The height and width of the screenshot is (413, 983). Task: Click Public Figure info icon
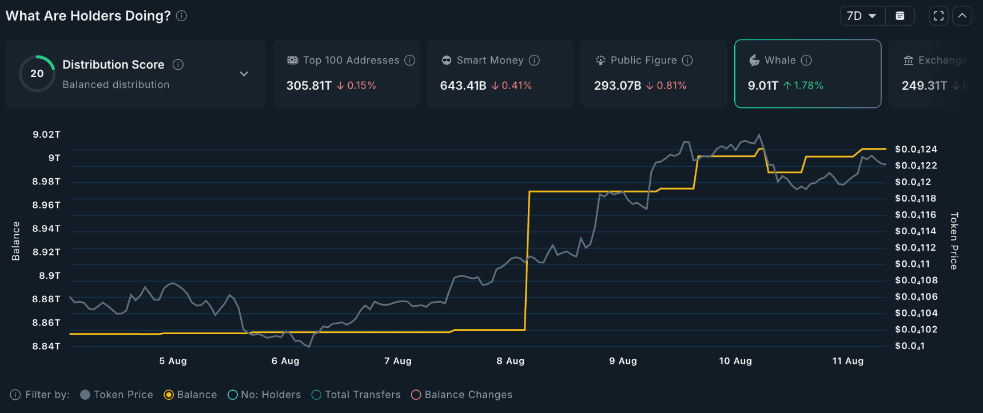(687, 61)
